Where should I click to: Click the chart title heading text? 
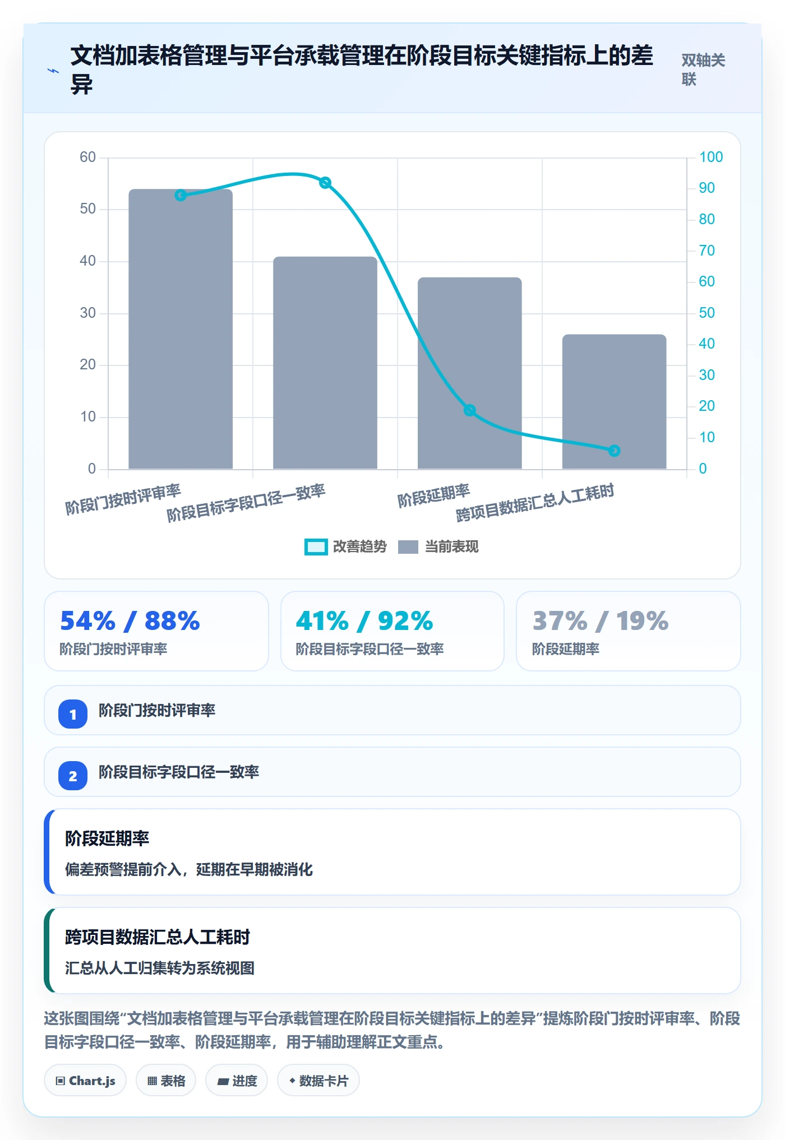click(362, 70)
